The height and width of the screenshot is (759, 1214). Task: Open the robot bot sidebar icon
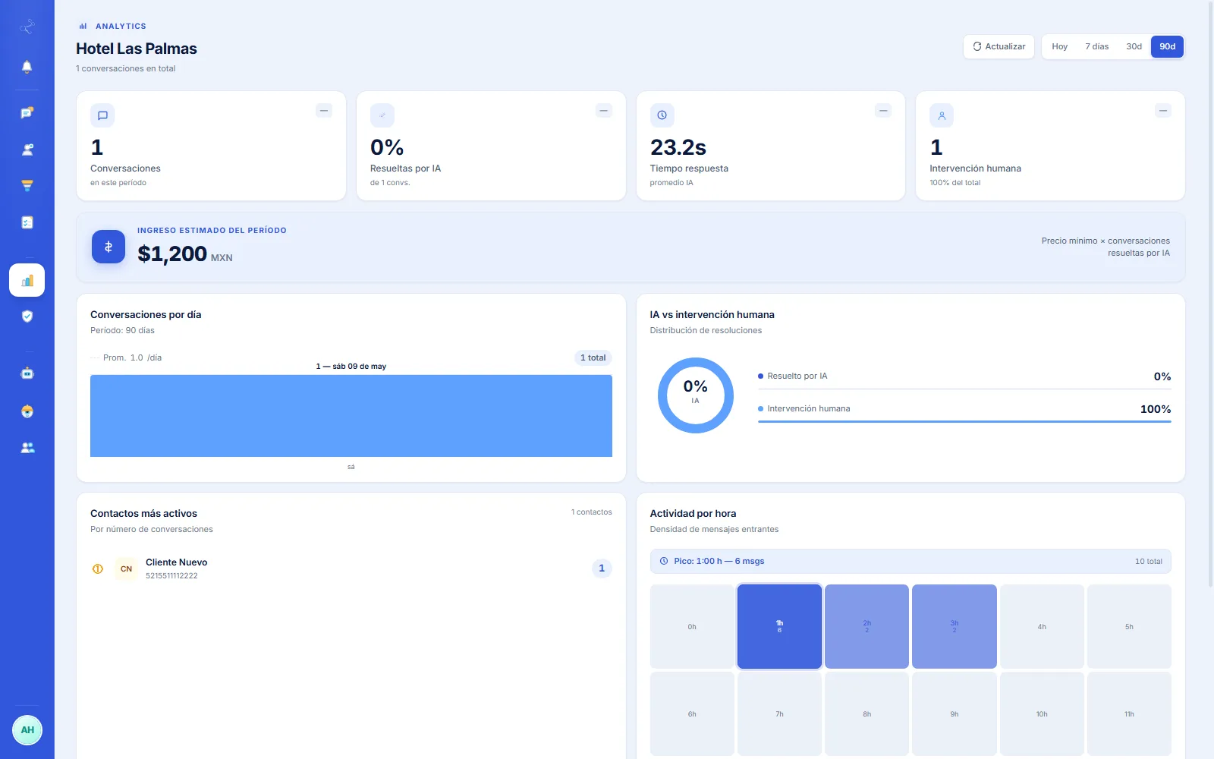[27, 373]
